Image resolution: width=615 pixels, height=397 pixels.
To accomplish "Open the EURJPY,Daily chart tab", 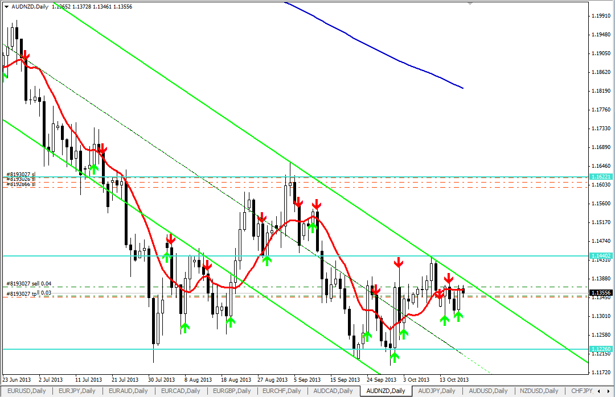I will tap(77, 391).
